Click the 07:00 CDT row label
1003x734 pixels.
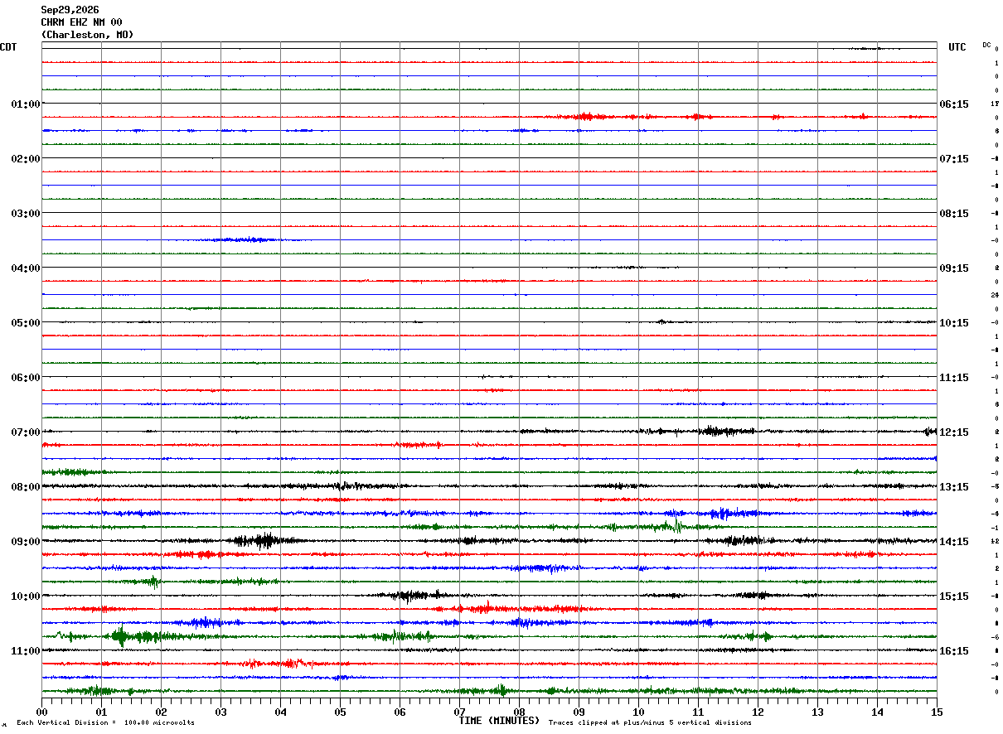coord(26,432)
